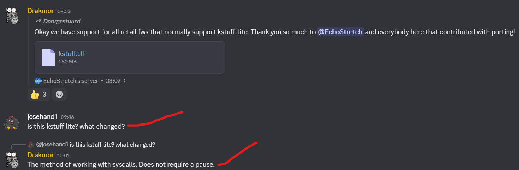The width and height of the screenshot is (519, 170).
Task: Click the 1.50 MB attachment card
Action: click(130, 57)
